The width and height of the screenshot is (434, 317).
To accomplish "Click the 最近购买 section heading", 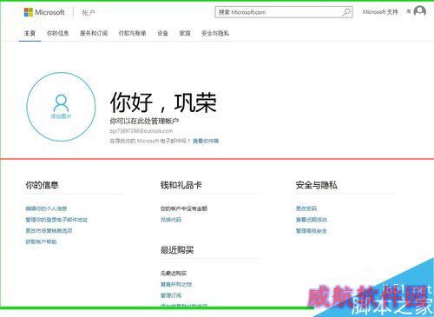I will pos(177,249).
